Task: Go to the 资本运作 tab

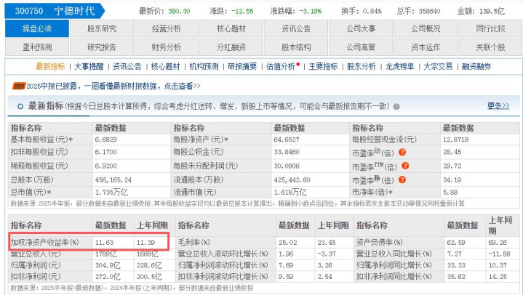Action: click(426, 47)
